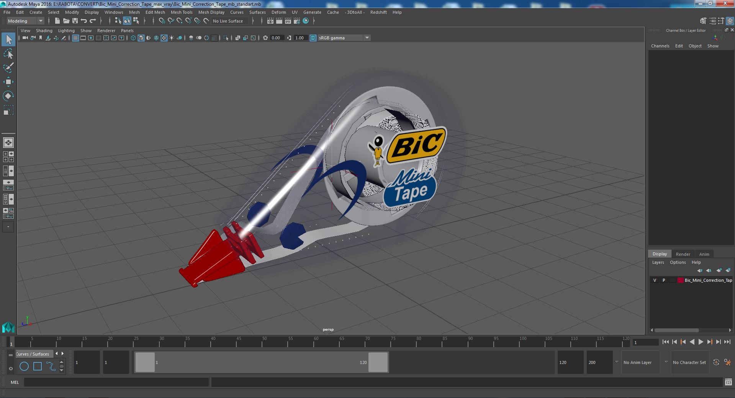This screenshot has height=398, width=735.
Task: Toggle layer visibility V box
Action: [x=655, y=280]
